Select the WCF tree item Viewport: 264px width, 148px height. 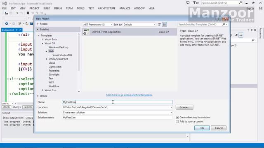51,82
